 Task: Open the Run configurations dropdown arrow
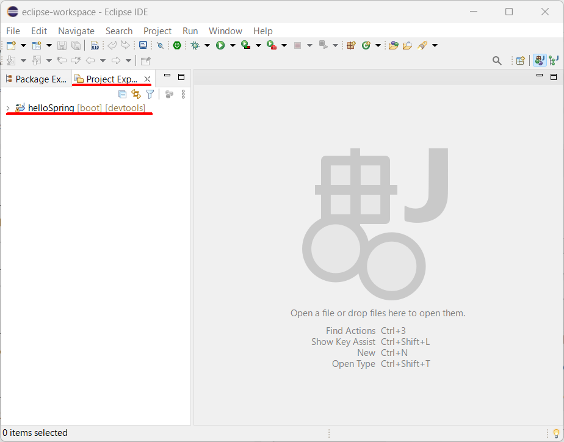click(231, 45)
